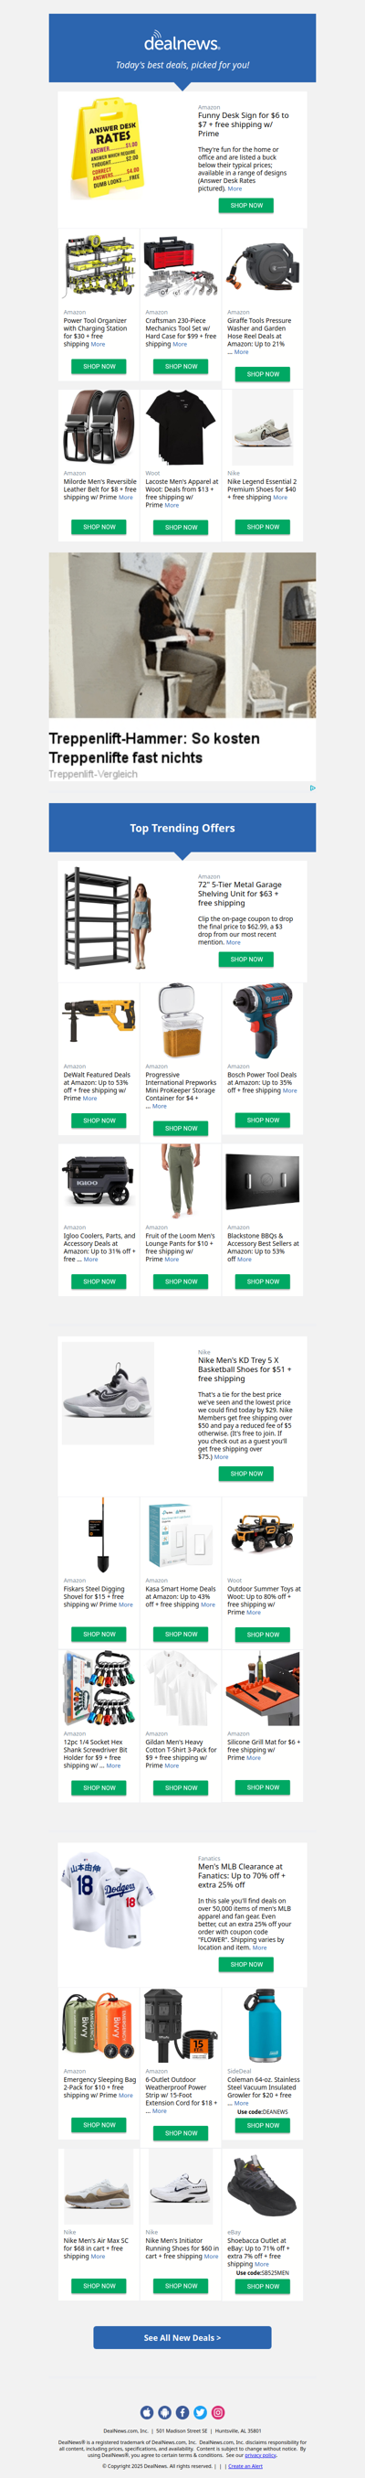
Task: Click Shop Now for Funny Desk Sign
Action: 247,205
